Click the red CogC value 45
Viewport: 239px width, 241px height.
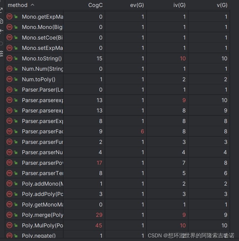[x=99, y=225]
